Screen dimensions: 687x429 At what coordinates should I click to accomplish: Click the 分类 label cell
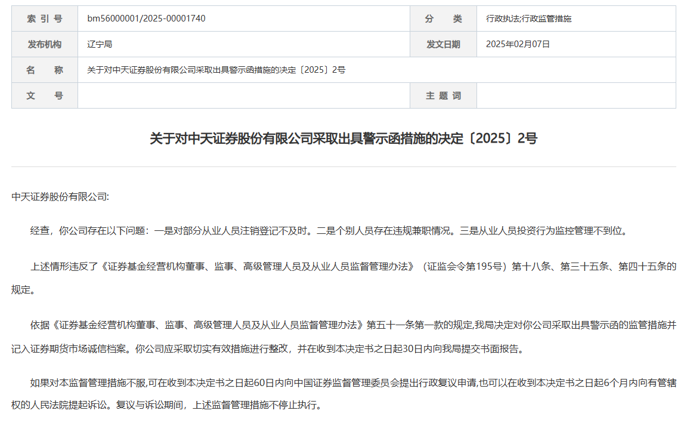(x=443, y=18)
